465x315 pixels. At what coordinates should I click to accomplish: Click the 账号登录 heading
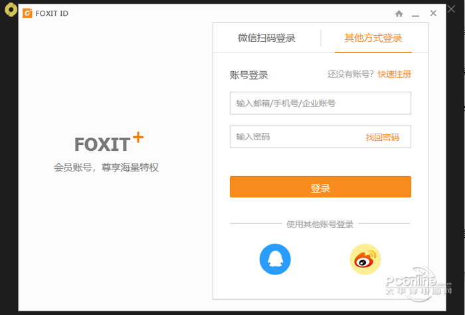tap(249, 75)
